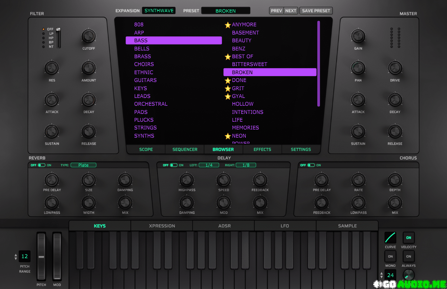
Task: Go to NEXT preset
Action: point(291,11)
